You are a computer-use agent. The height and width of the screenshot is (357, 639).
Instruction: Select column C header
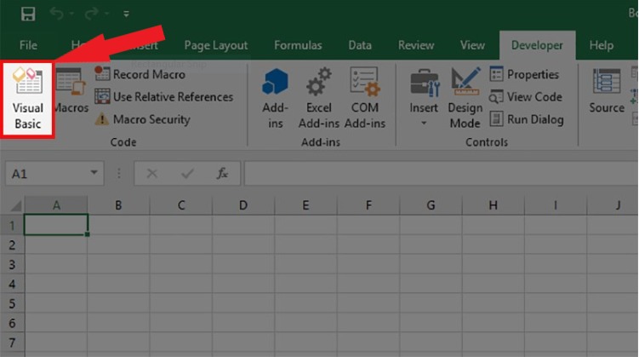[x=181, y=204]
